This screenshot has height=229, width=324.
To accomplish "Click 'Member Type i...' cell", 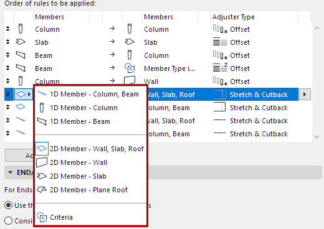I will (169, 68).
